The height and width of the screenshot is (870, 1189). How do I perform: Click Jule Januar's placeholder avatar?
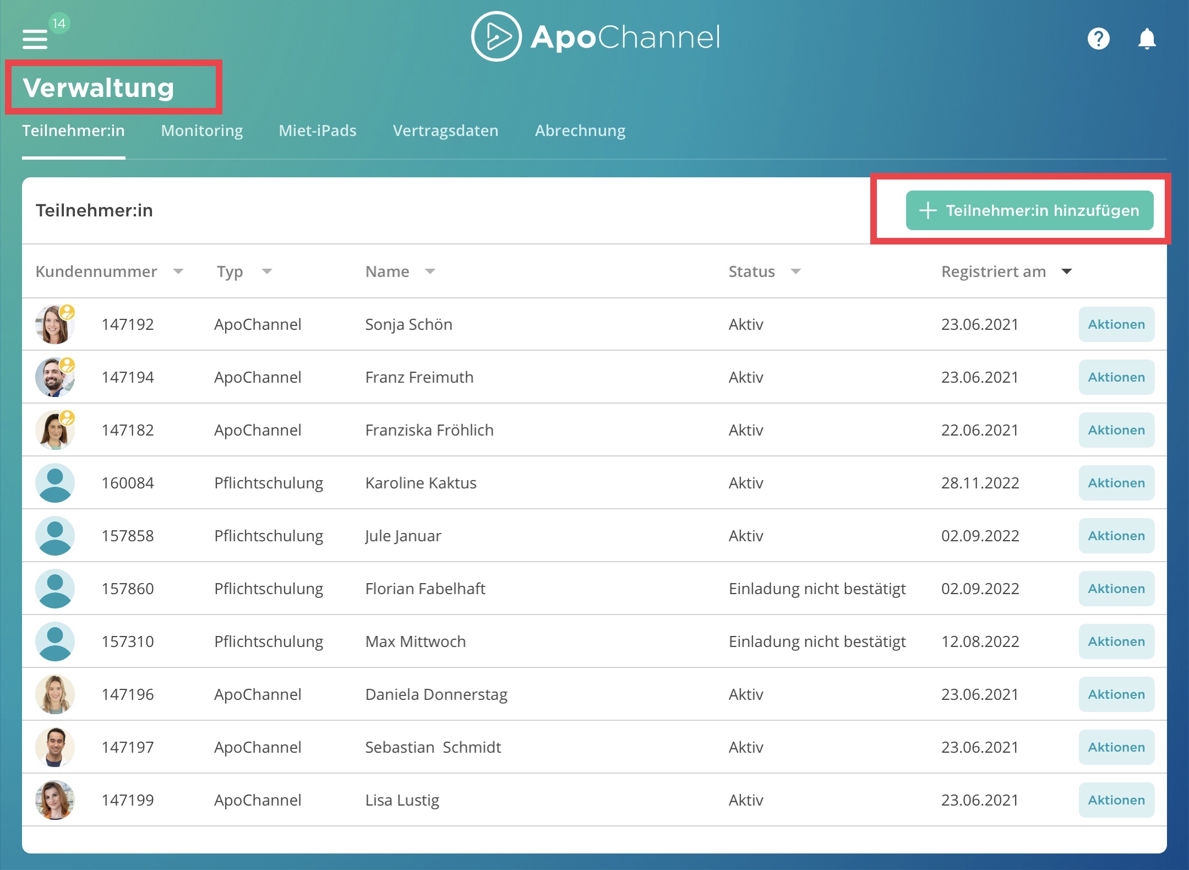click(54, 536)
